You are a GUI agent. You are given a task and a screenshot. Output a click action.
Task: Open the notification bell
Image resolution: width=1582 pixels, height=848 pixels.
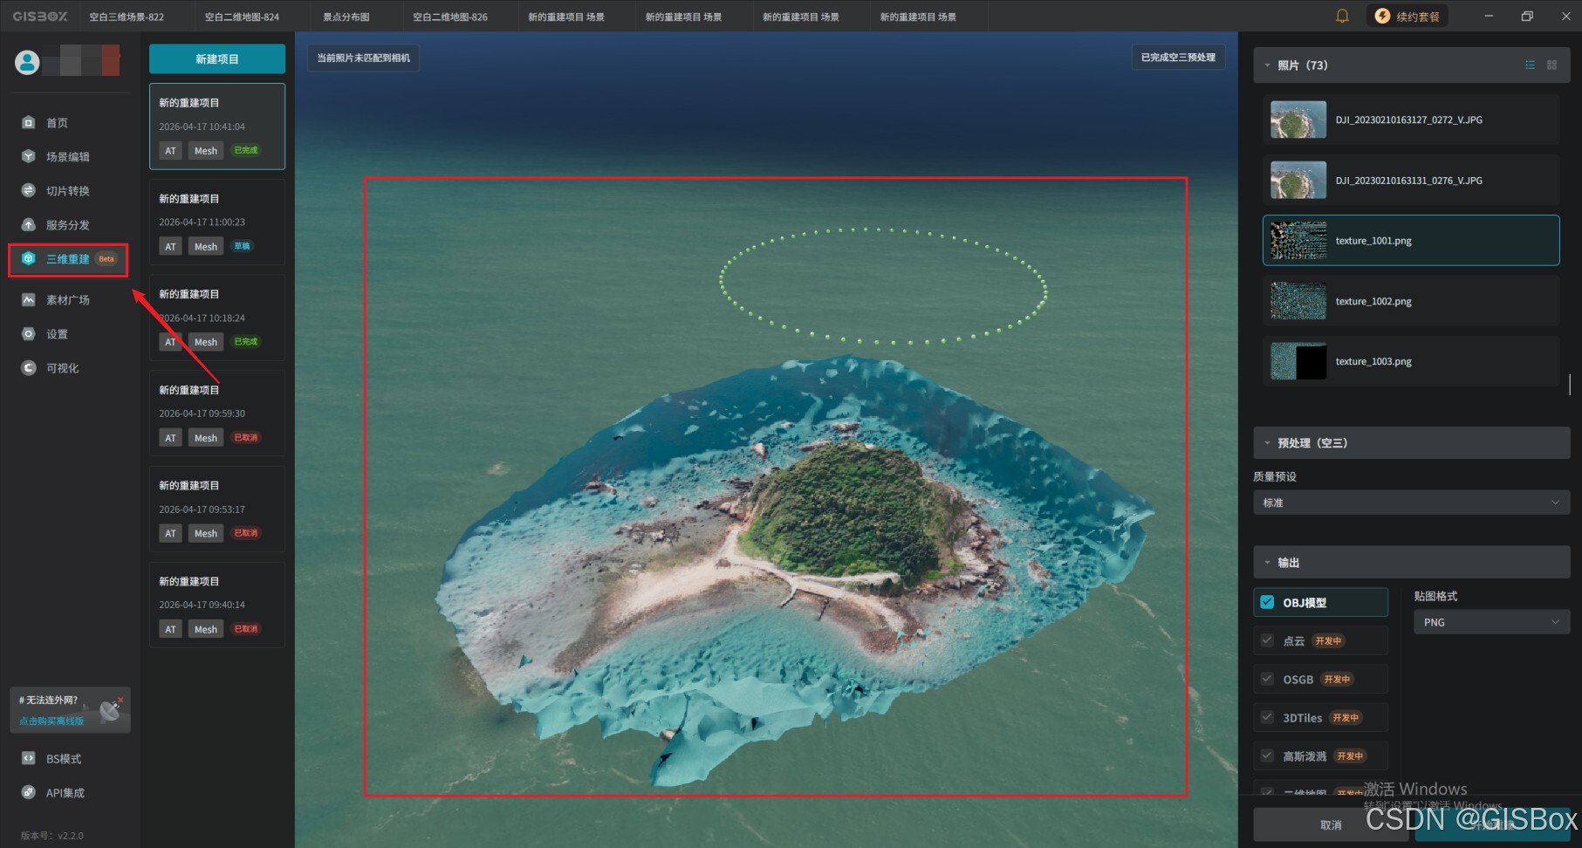pyautogui.click(x=1342, y=16)
